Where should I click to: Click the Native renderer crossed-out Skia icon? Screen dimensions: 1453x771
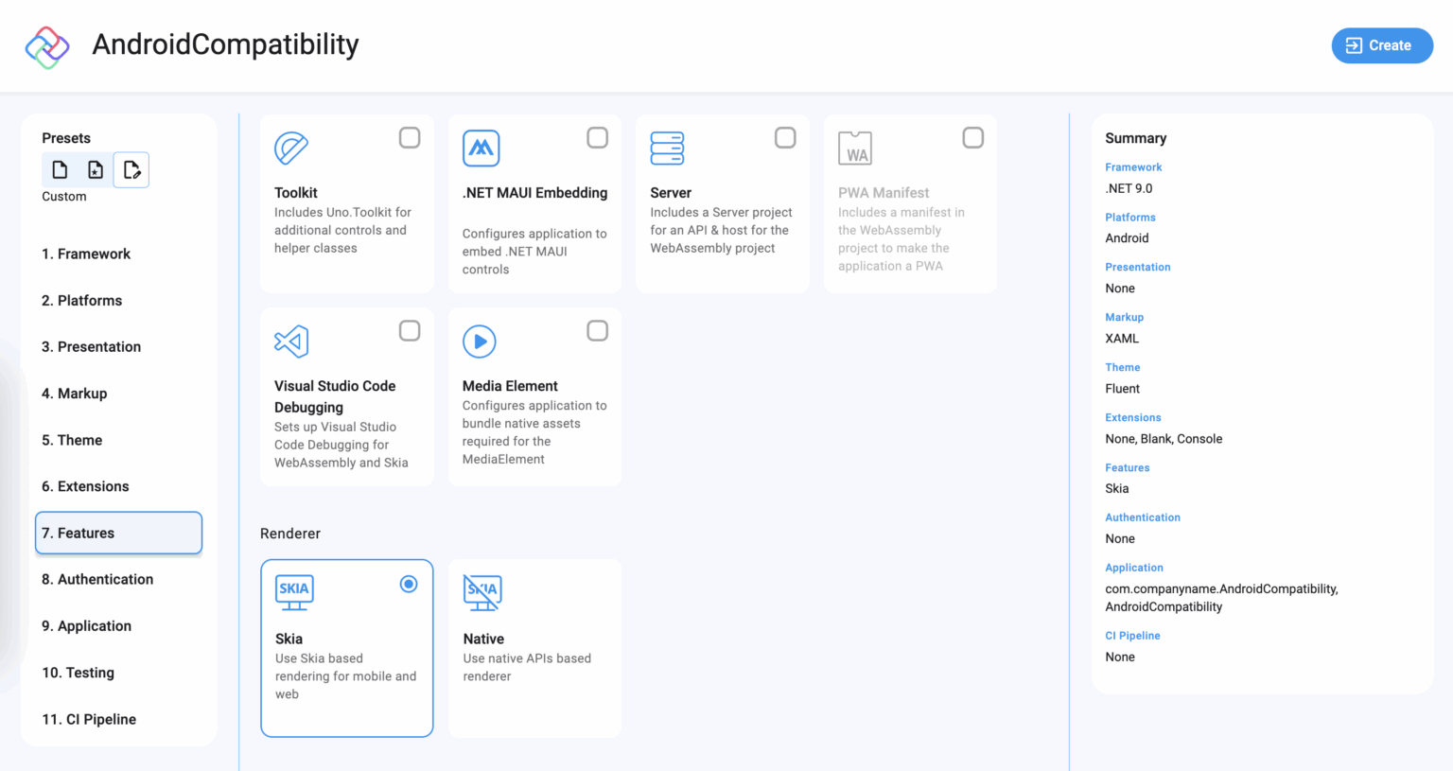click(x=482, y=592)
